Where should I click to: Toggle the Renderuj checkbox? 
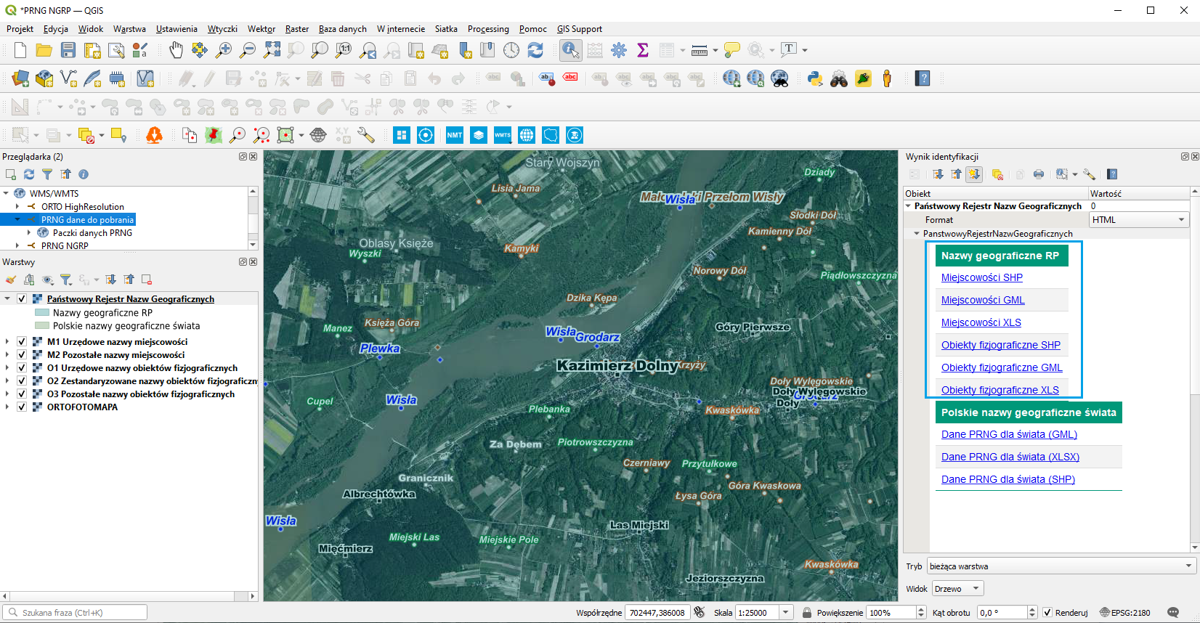pyautogui.click(x=1047, y=612)
